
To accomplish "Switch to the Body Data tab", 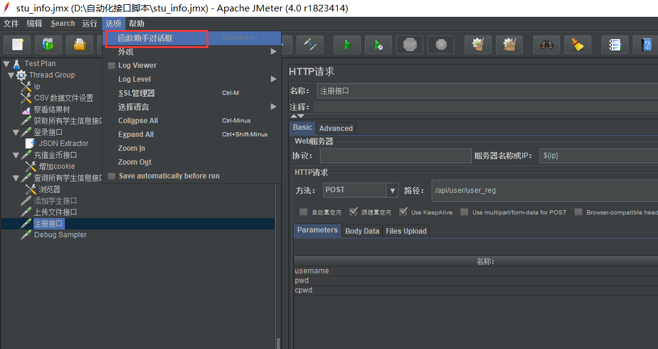I will 362,231.
